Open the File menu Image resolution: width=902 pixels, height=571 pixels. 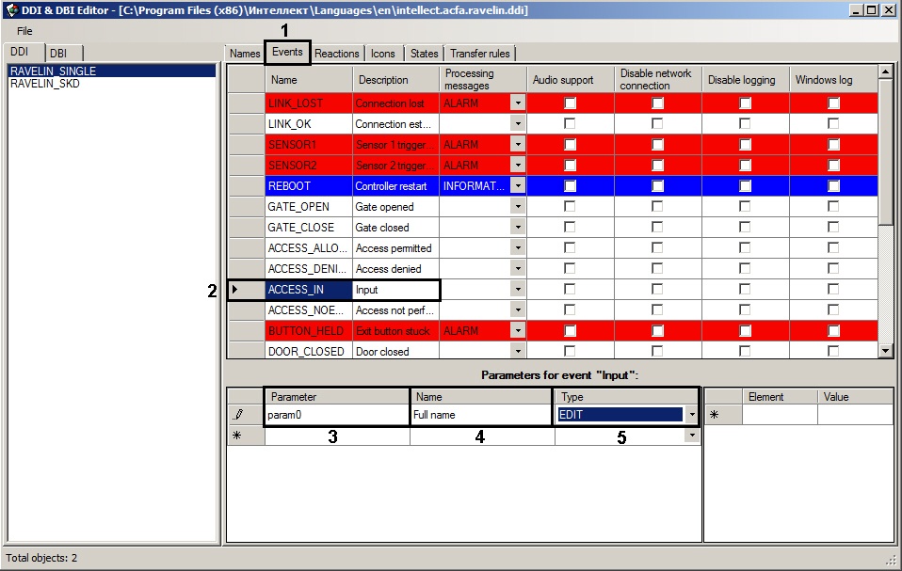24,31
